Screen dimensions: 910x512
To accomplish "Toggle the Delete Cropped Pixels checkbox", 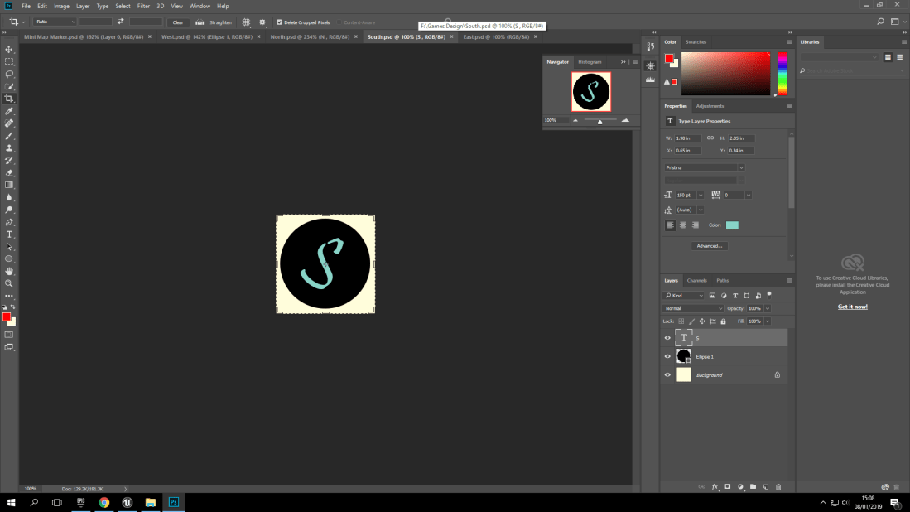I will click(279, 22).
